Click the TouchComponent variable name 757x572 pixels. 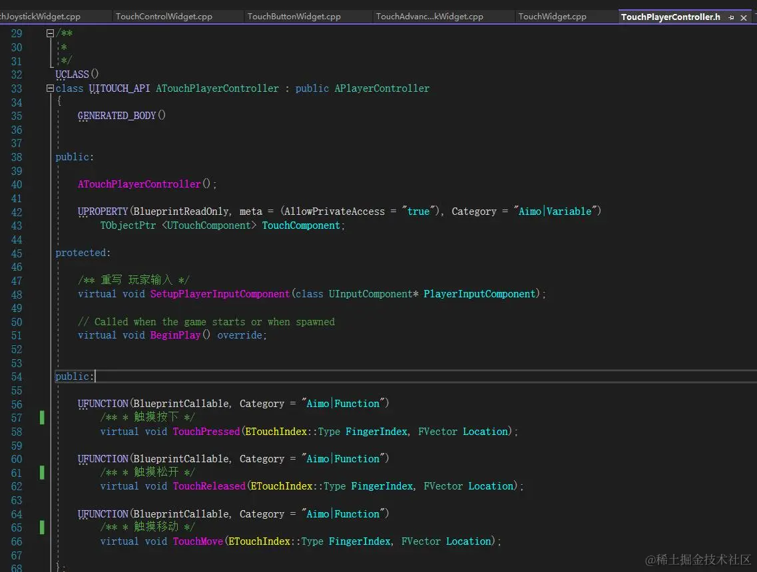pos(301,225)
